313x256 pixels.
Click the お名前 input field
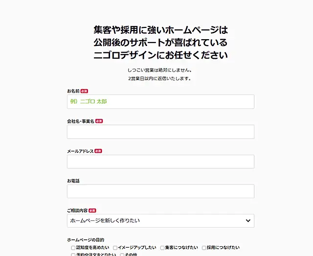(160, 102)
